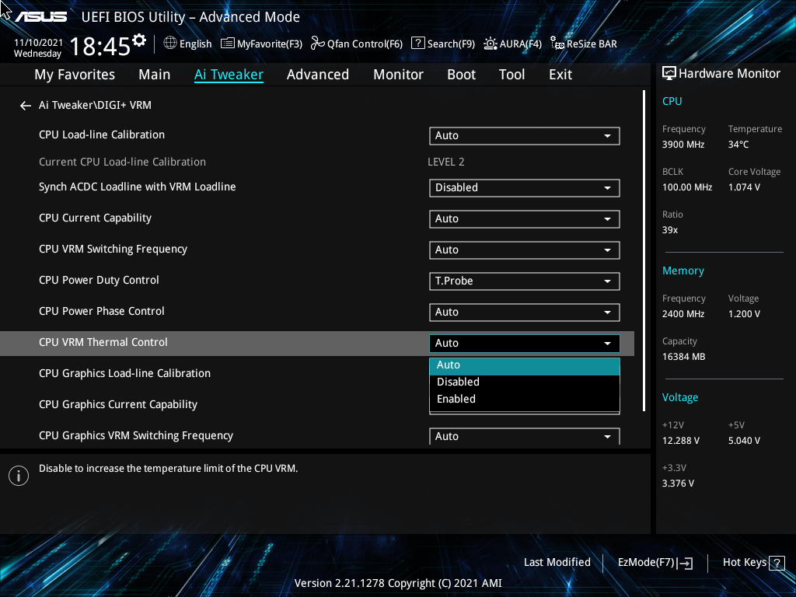Click the globe language icon
Viewport: 796px width, 597px height.
170,44
